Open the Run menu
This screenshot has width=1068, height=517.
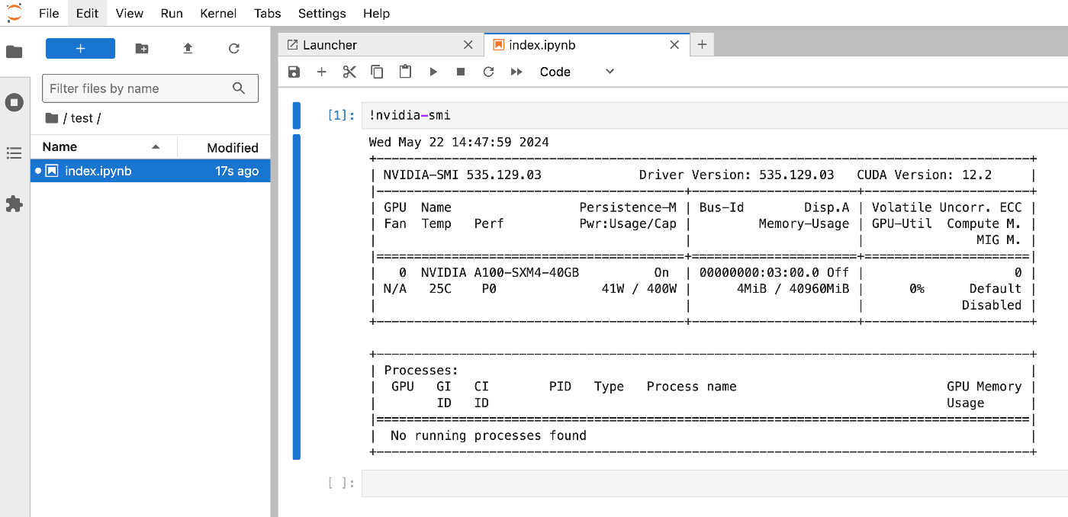pyautogui.click(x=172, y=13)
